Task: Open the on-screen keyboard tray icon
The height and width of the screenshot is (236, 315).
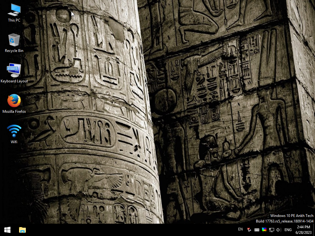Action: click(x=257, y=230)
